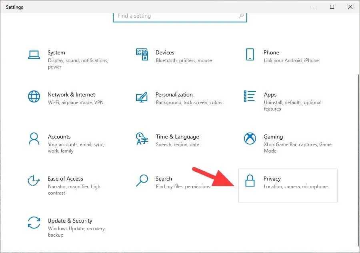Close the Settings window
360x253 pixels.
(350, 7)
